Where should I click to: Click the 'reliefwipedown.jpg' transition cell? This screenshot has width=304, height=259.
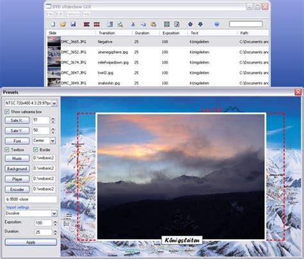[x=113, y=62]
